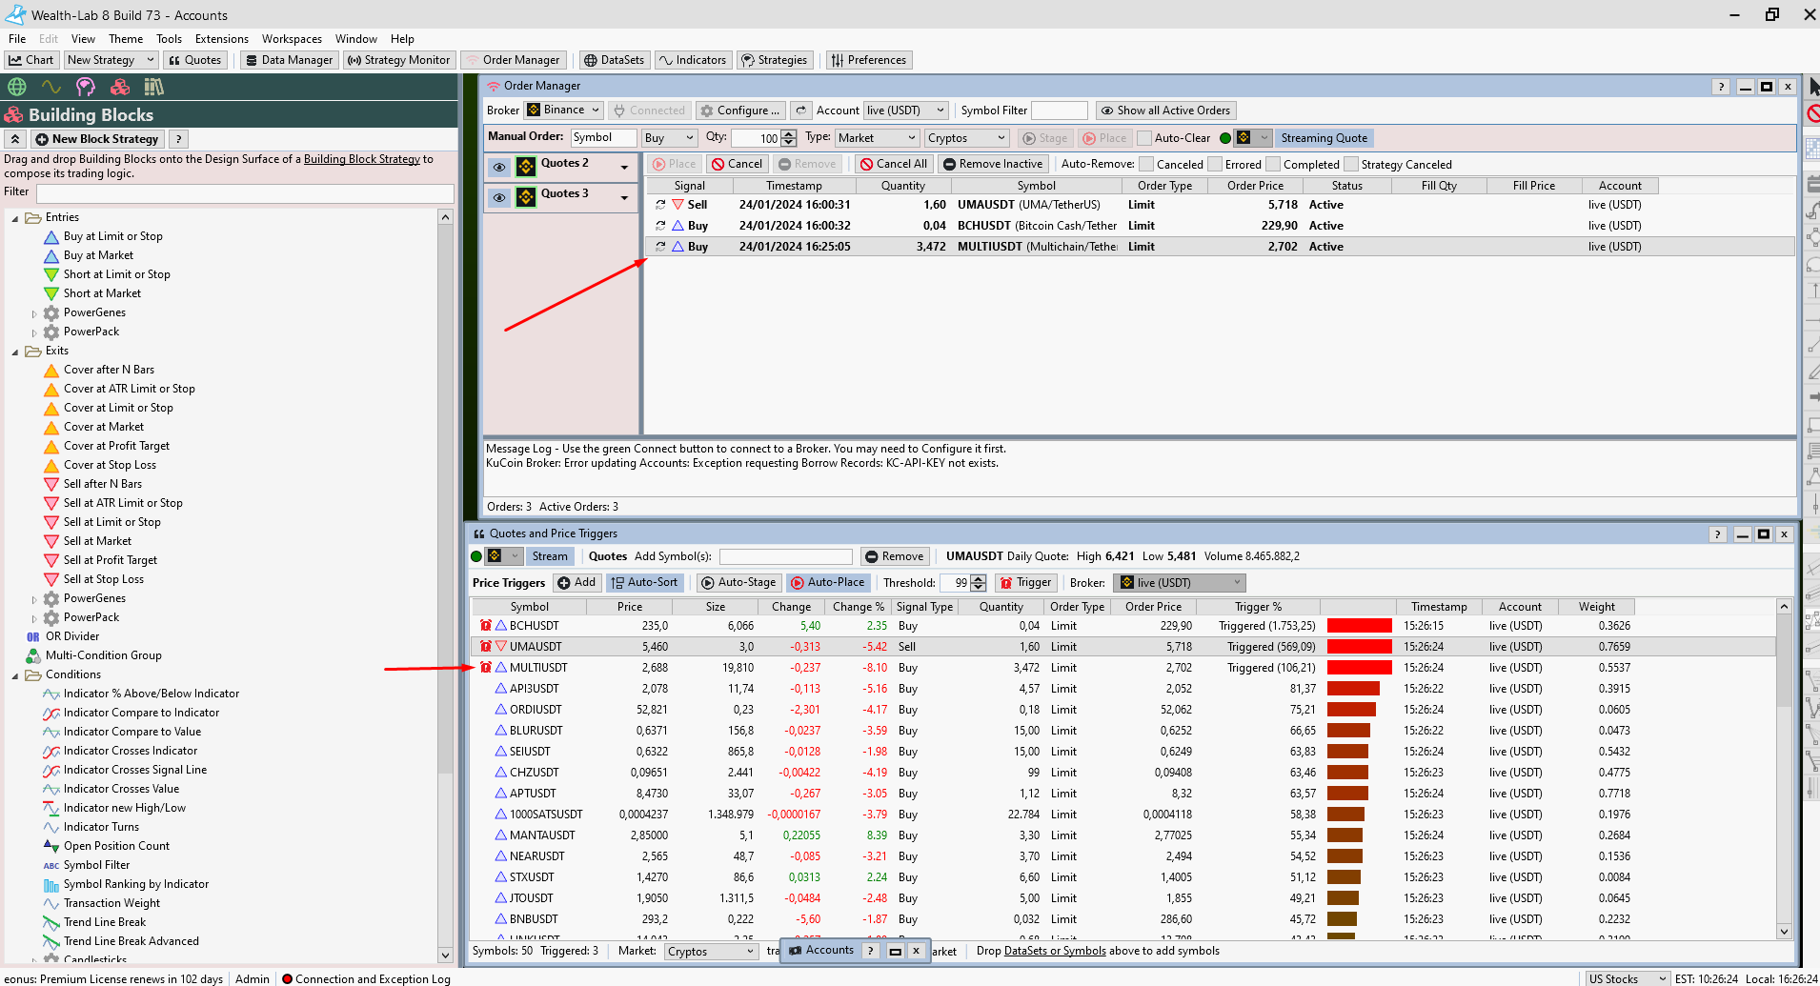Expand the PowerGenes node under Entries
Image resolution: width=1820 pixels, height=986 pixels.
coord(34,313)
